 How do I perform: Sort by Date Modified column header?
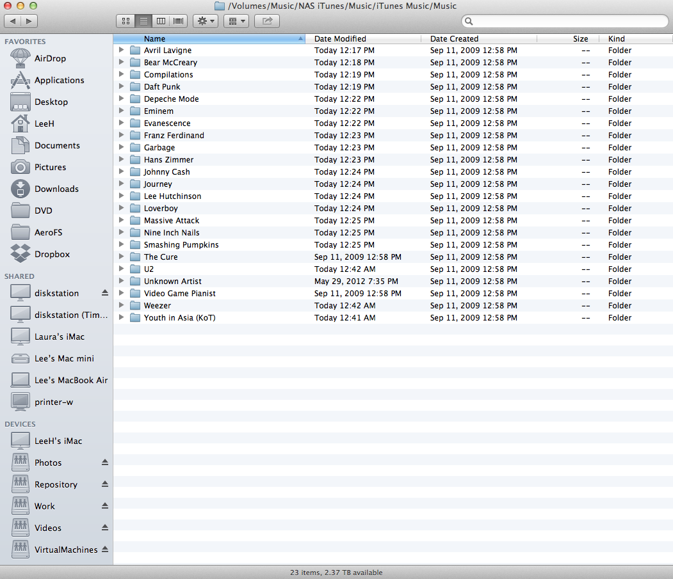pos(362,38)
